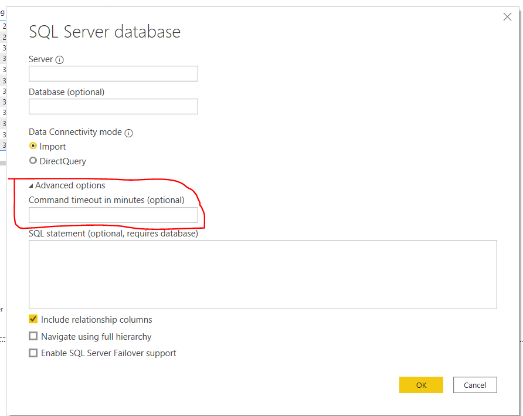Select the DirectQuery connectivity mode
Image resolution: width=523 pixels, height=416 pixels.
pyautogui.click(x=33, y=161)
